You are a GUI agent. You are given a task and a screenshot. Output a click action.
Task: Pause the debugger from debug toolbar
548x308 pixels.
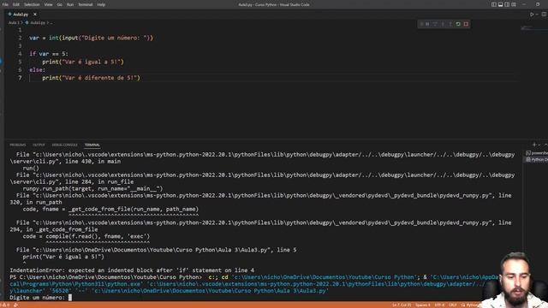pos(427,24)
